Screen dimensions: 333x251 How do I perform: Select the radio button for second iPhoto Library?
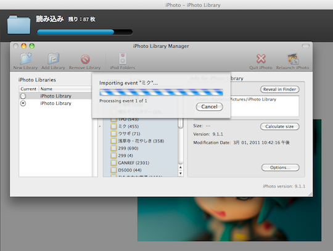23,104
